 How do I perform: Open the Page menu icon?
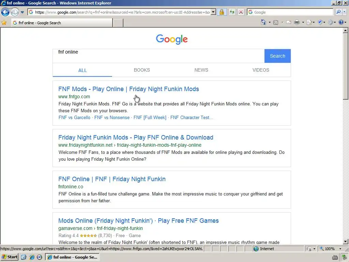(310, 23)
